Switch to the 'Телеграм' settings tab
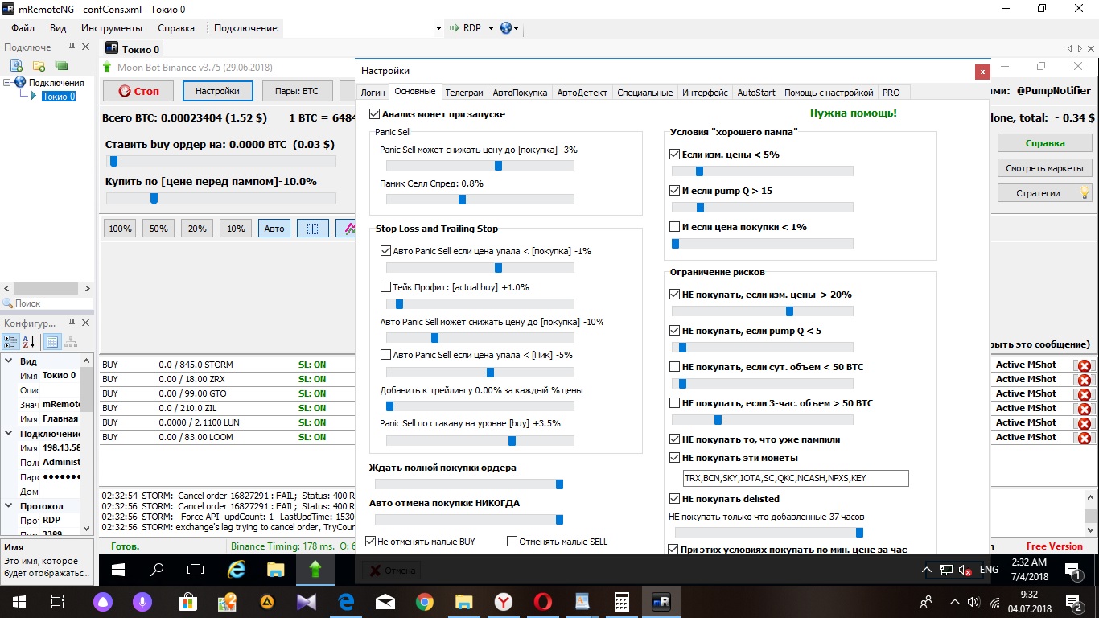The width and height of the screenshot is (1099, 618). coord(464,93)
